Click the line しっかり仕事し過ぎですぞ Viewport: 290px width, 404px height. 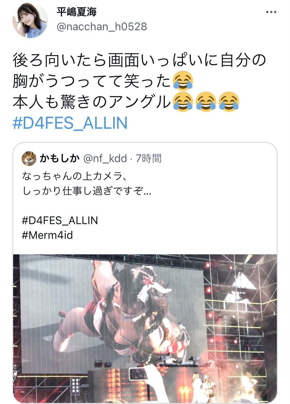click(87, 191)
